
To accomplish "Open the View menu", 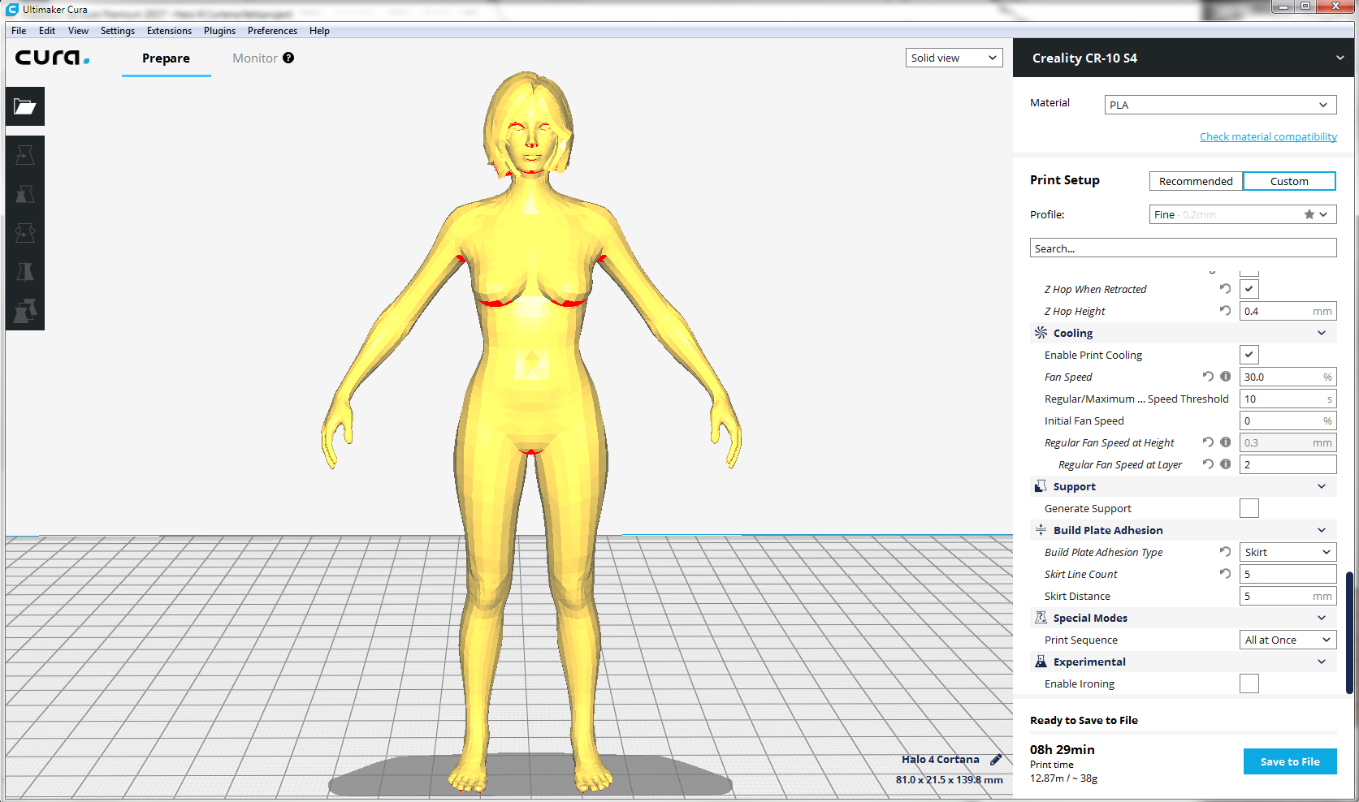I will click(x=78, y=31).
